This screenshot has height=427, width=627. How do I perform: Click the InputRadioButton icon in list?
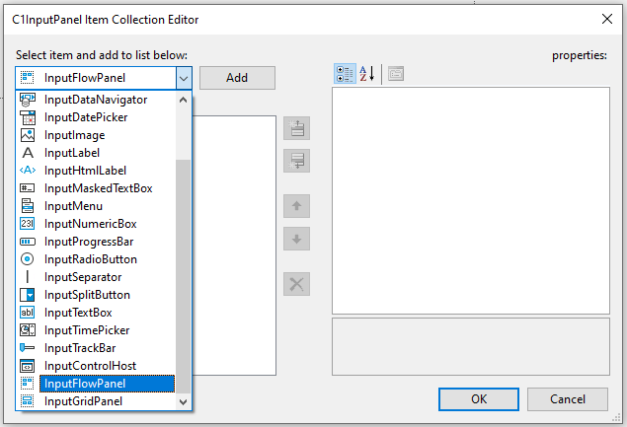[28, 259]
